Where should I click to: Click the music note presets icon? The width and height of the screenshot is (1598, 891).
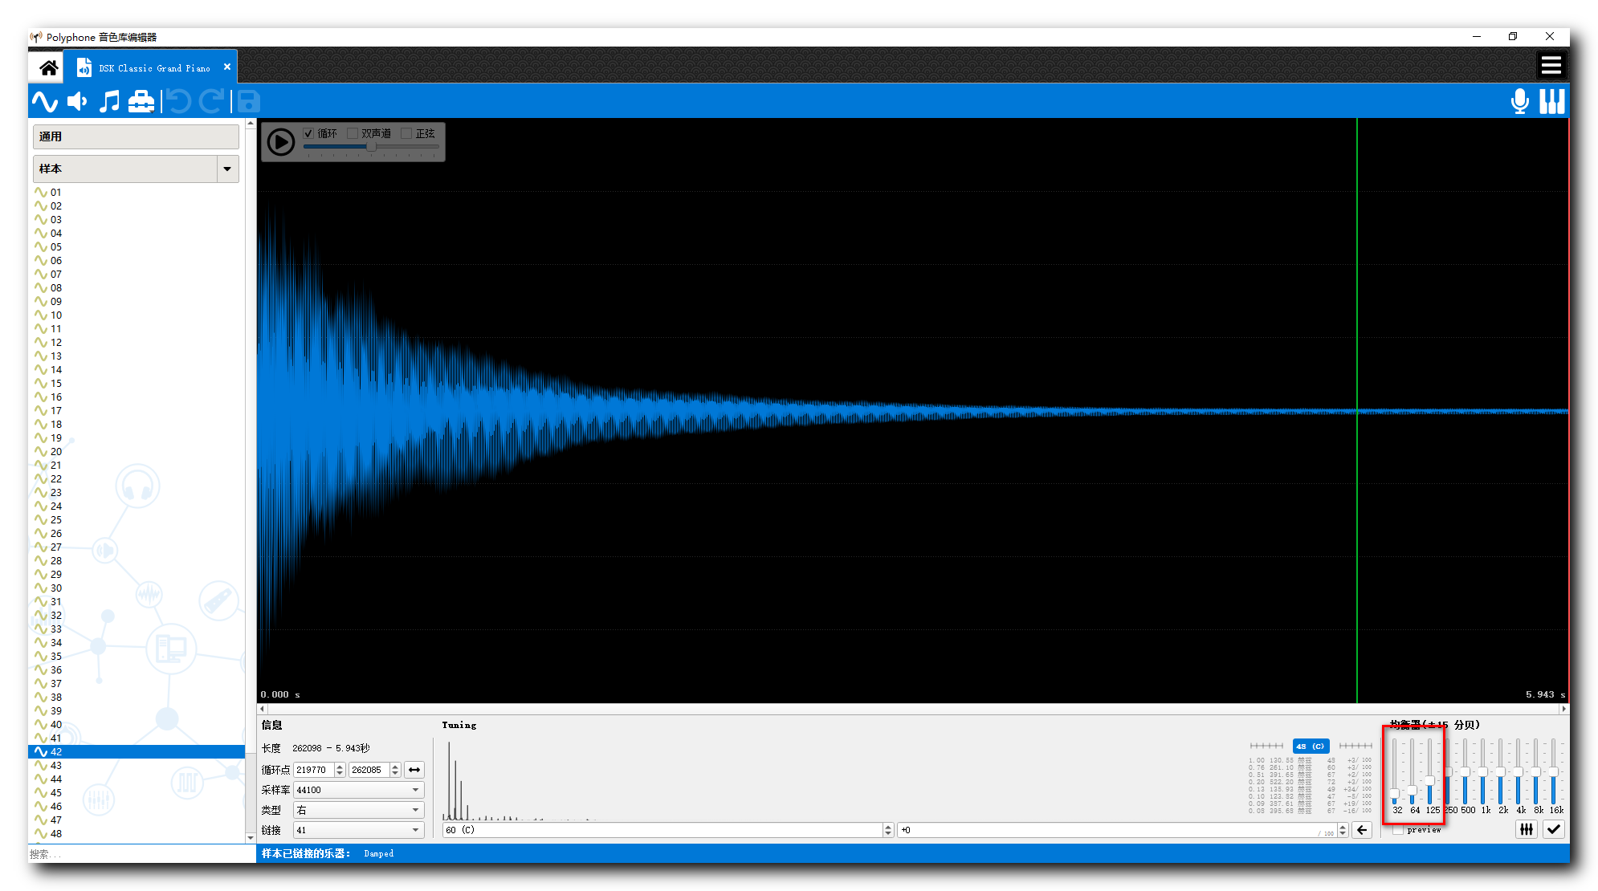coord(109,102)
